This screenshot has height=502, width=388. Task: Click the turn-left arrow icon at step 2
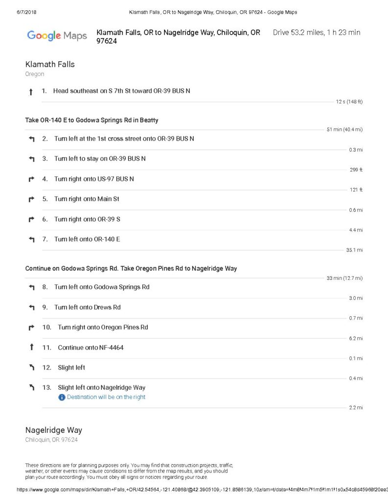click(32, 139)
